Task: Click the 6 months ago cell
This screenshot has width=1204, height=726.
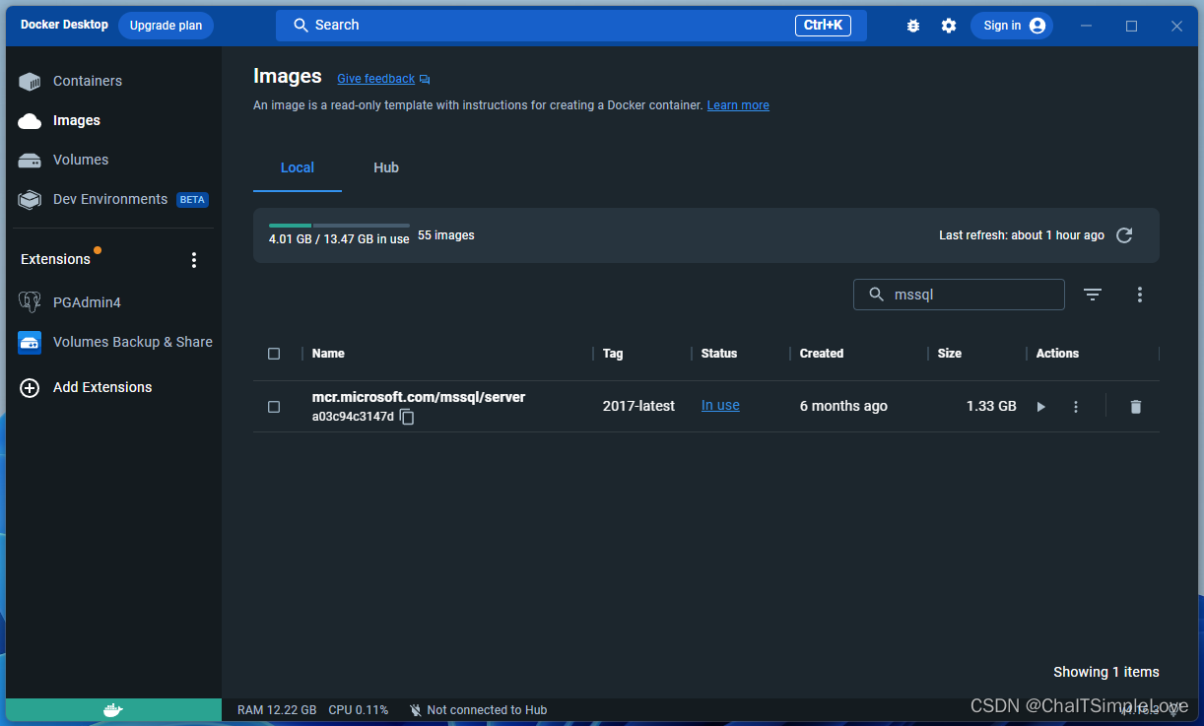Action: pyautogui.click(x=843, y=407)
